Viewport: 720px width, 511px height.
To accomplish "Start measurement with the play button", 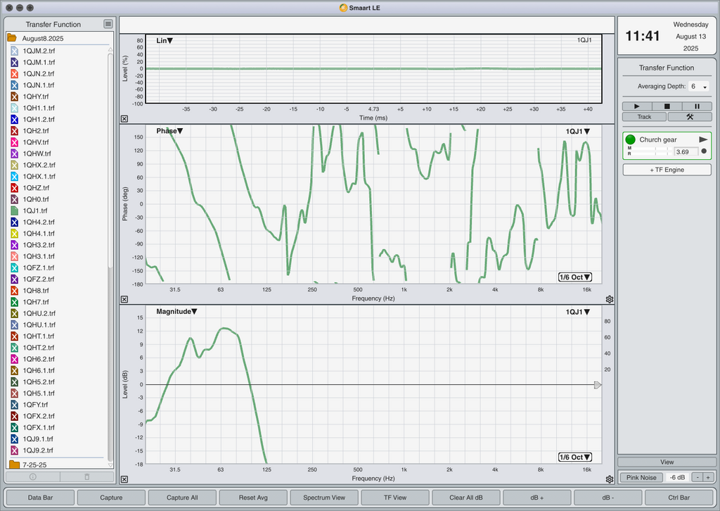I will pyautogui.click(x=637, y=106).
